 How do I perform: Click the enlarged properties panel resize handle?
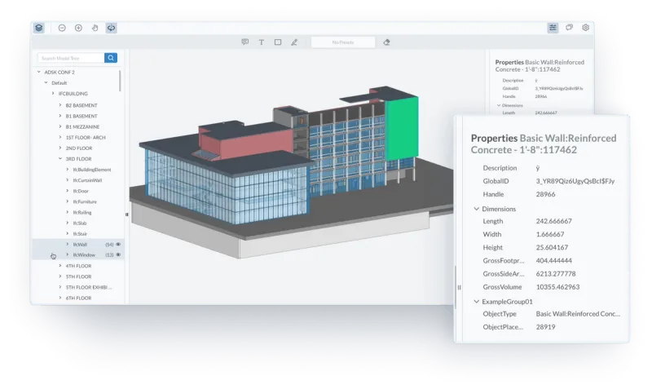tap(459, 287)
